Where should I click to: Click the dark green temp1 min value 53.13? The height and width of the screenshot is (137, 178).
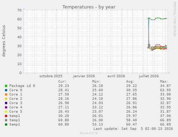tap(97, 124)
